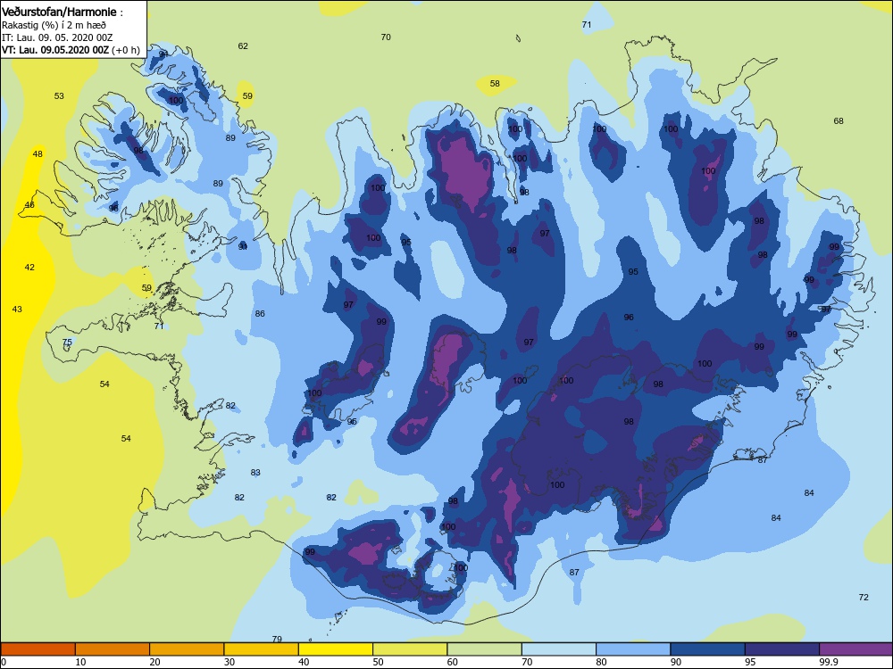Pick the bright yellow 40–50 legend swatch

(x=336, y=649)
